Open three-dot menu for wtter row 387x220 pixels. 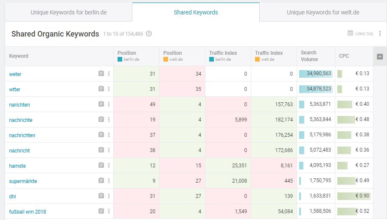pos(109,89)
